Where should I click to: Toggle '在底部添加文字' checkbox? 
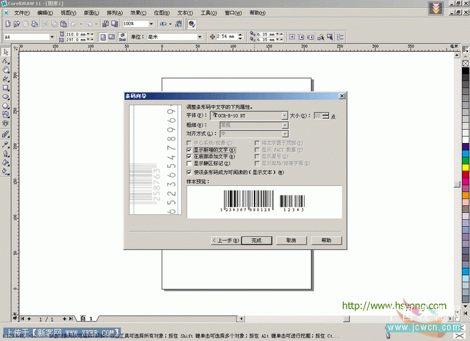(x=189, y=156)
